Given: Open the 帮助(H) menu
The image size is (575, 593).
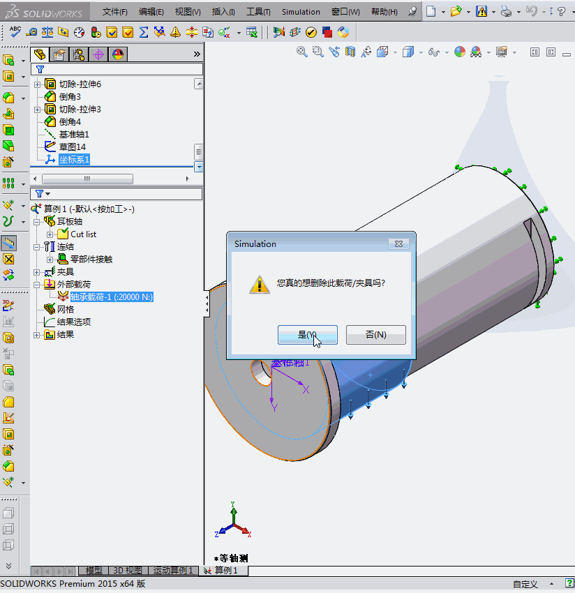Looking at the screenshot, I should pyautogui.click(x=384, y=12).
